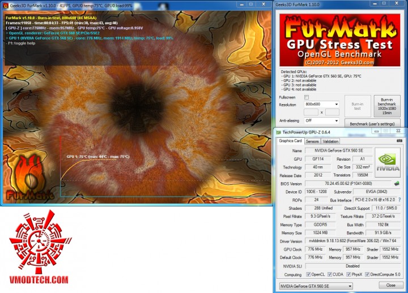
Task: Minimize the FurMark render window
Action: 242,5
